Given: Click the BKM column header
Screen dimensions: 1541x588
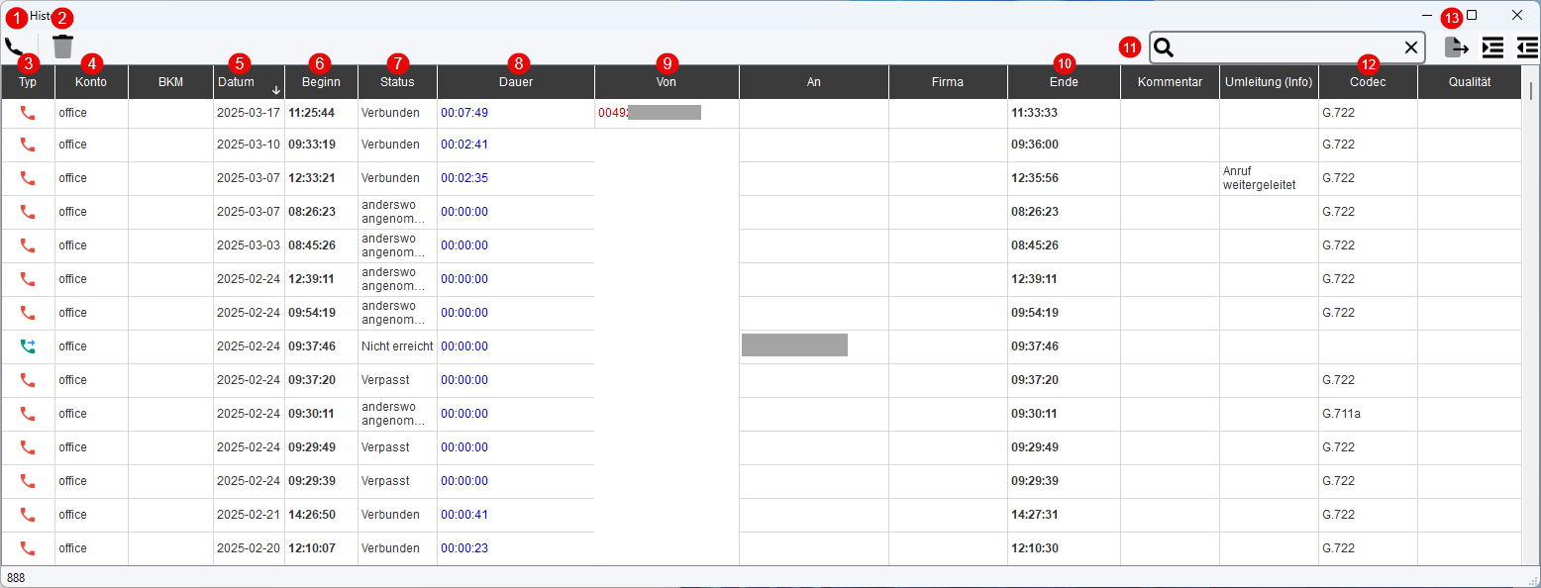Looking at the screenshot, I should [x=170, y=82].
